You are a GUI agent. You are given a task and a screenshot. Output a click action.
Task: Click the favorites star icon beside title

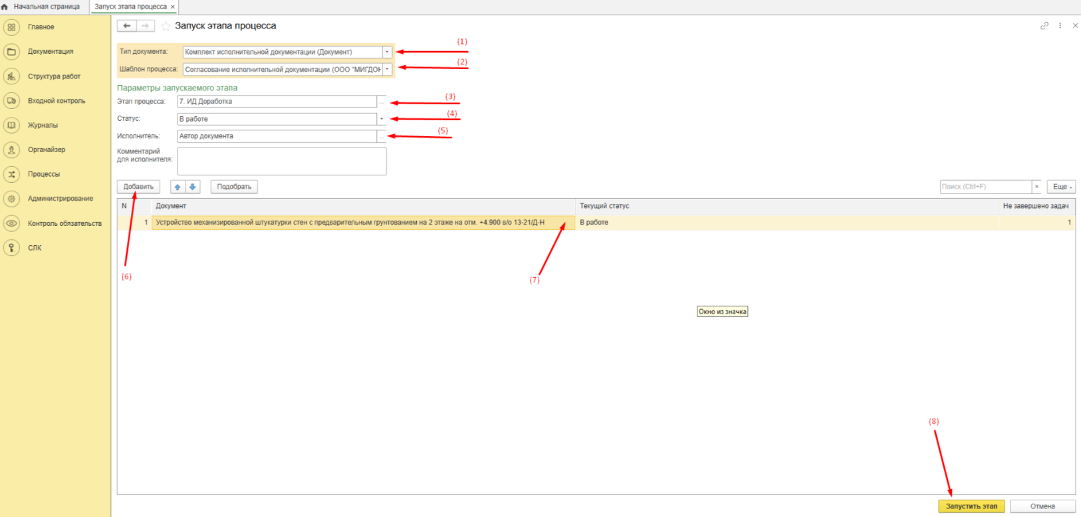click(x=166, y=26)
